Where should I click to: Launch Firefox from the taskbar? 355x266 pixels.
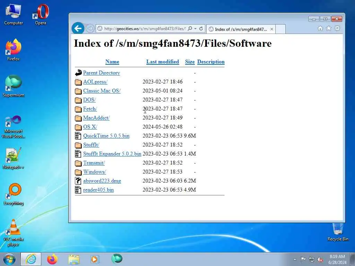tap(52, 259)
